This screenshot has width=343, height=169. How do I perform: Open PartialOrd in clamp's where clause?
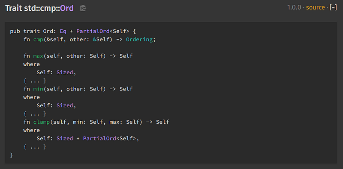click(99, 138)
